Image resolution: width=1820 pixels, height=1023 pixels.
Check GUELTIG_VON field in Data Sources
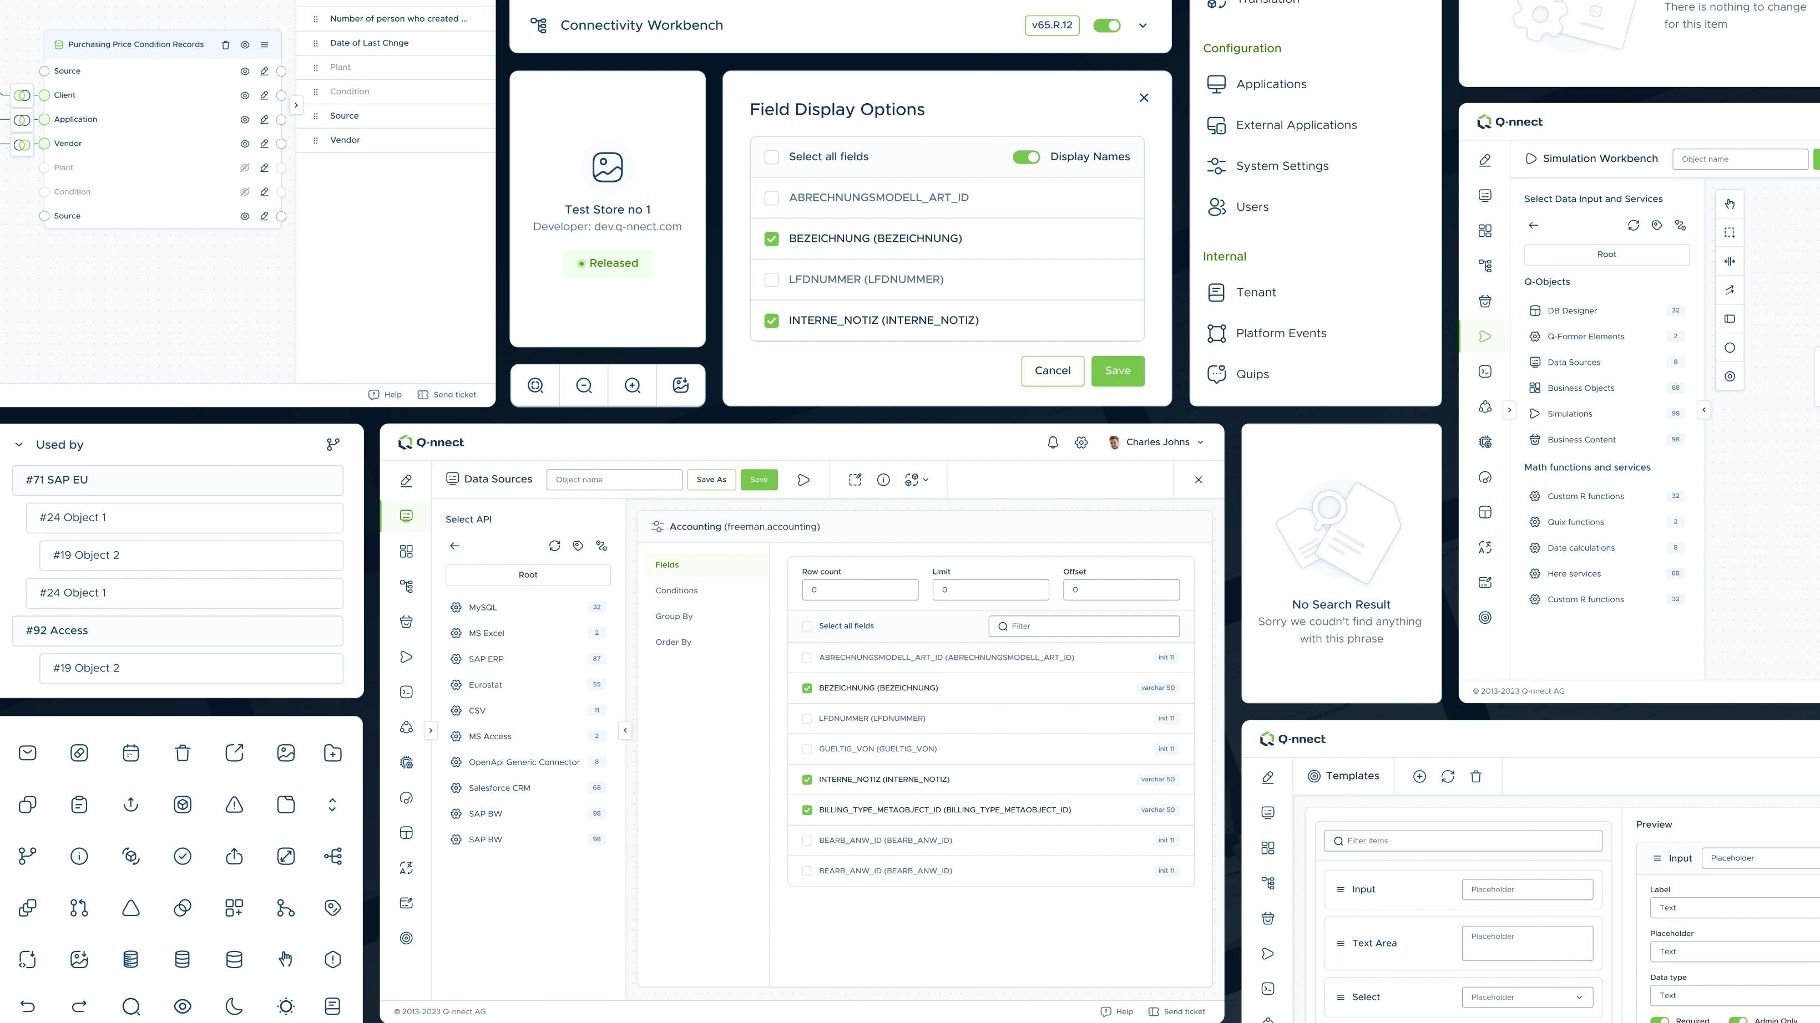click(807, 749)
